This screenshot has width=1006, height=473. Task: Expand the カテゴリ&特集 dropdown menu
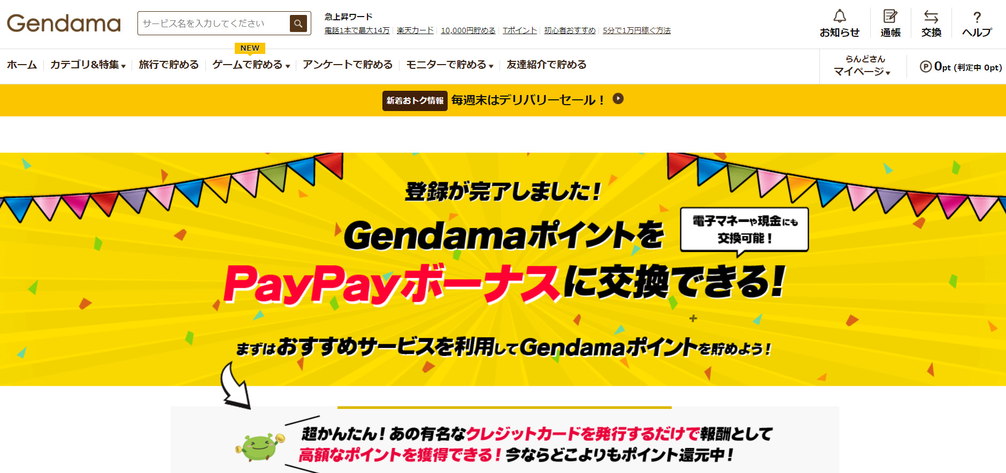pyautogui.click(x=88, y=65)
